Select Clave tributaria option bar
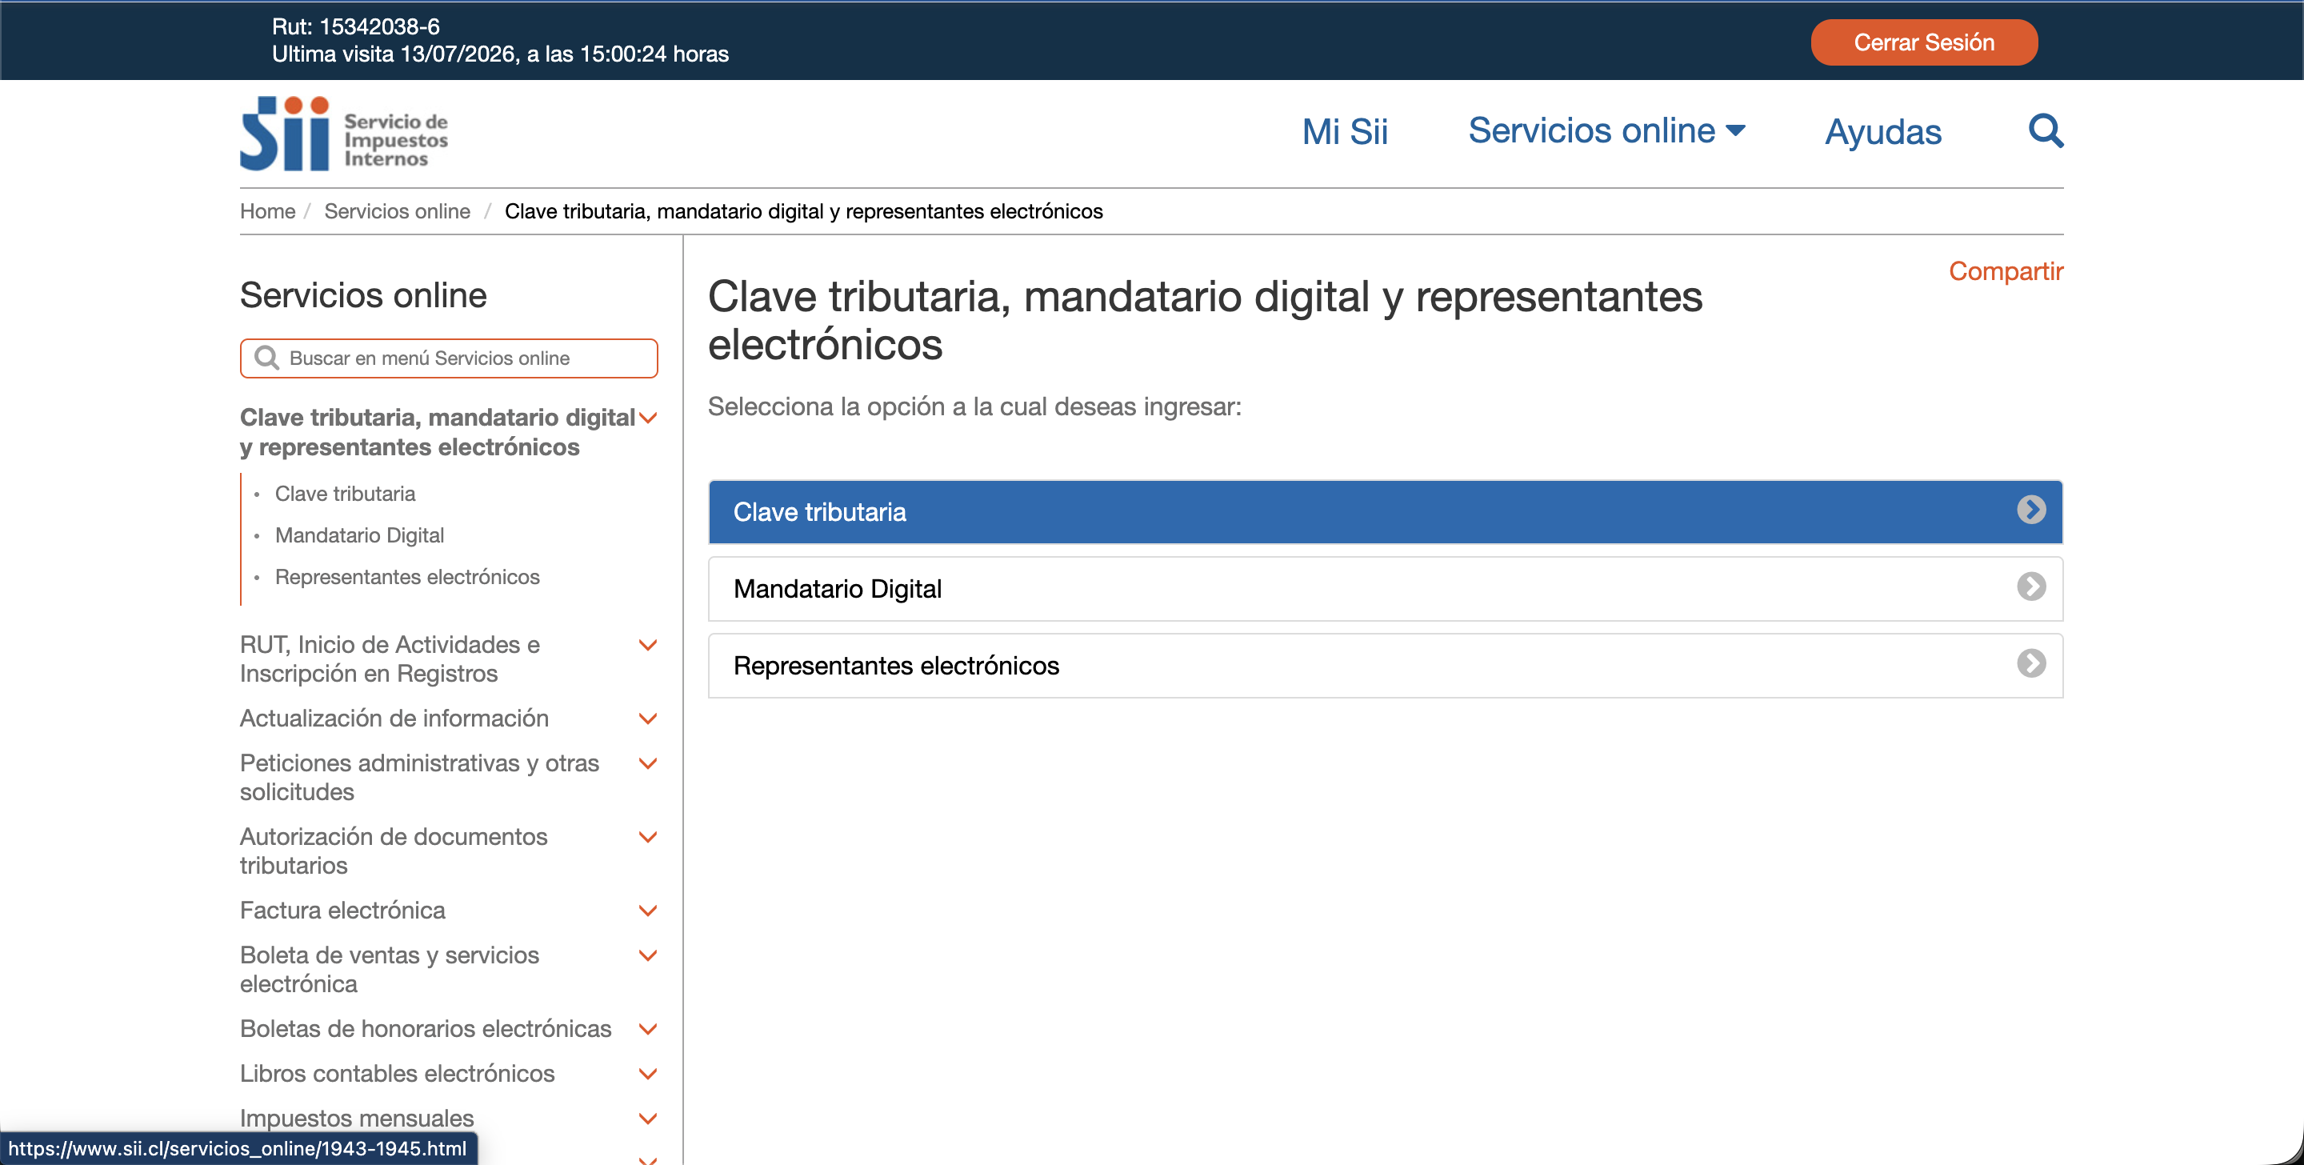2304x1165 pixels. (x=1386, y=512)
